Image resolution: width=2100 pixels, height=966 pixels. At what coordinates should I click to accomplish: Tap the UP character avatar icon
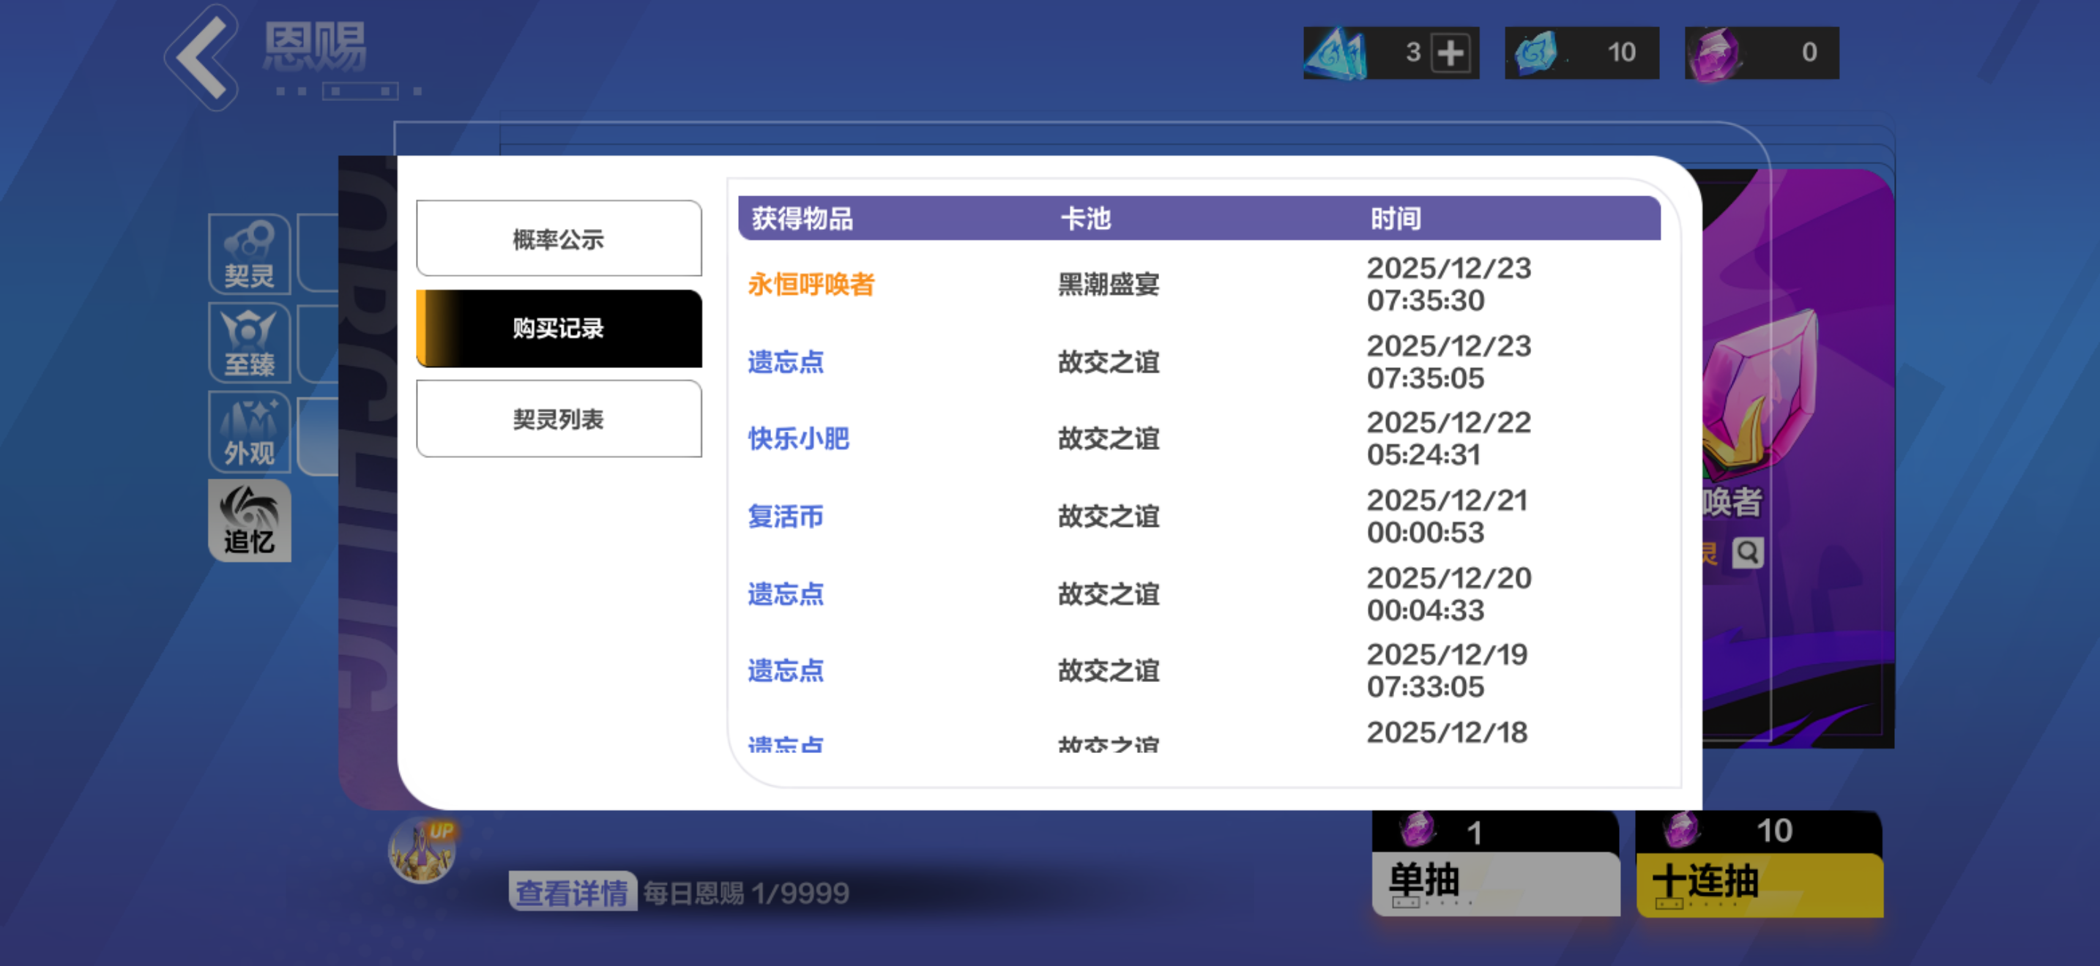[x=422, y=850]
